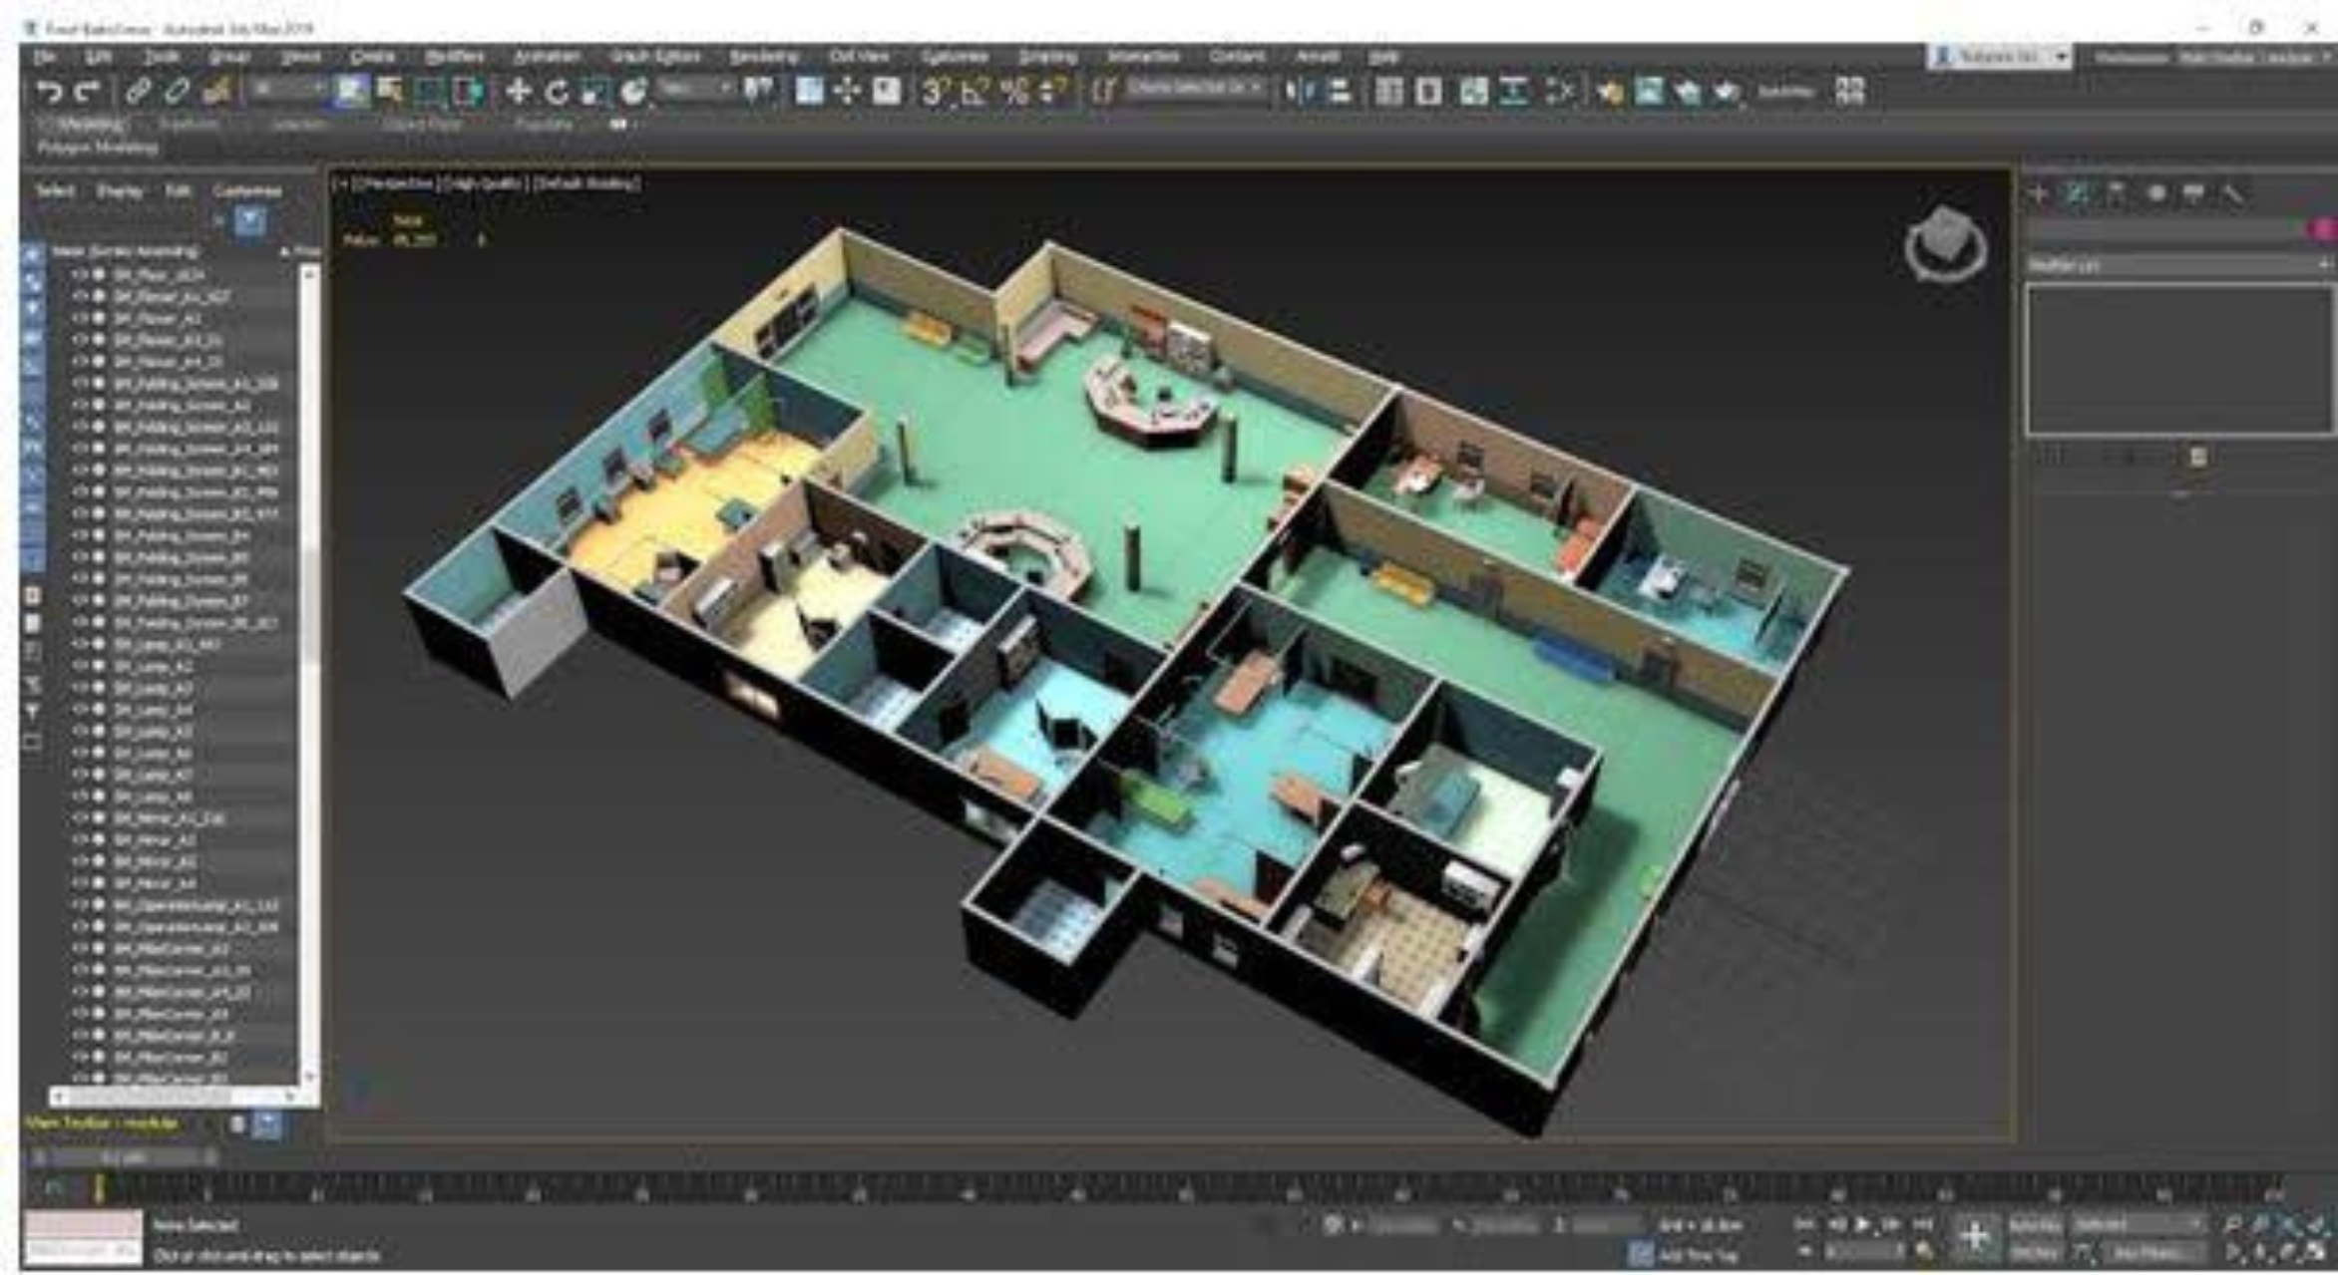Viewport: 2338px width, 1275px height.
Task: Pick the Rectangular Selection Region tool
Action: [x=429, y=92]
